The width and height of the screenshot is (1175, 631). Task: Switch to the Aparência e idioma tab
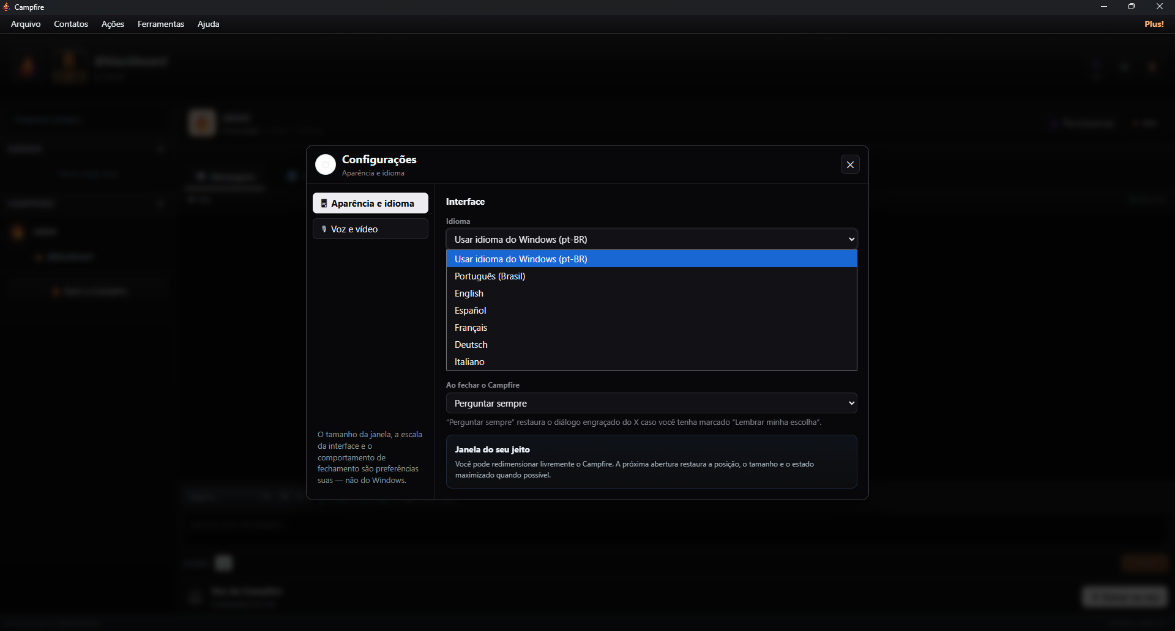370,203
